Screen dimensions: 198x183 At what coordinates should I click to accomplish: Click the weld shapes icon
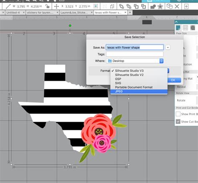(153, 7)
